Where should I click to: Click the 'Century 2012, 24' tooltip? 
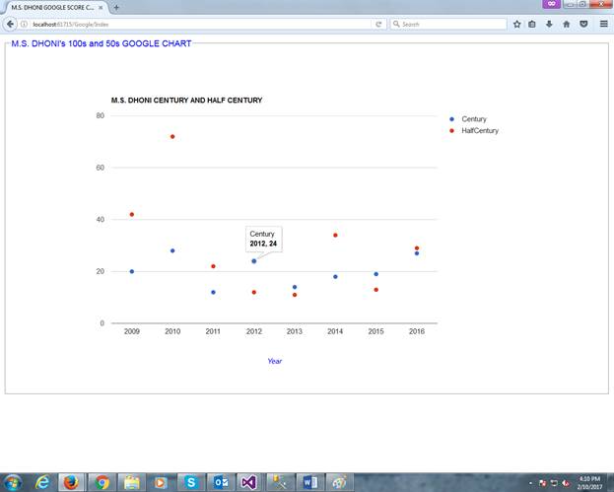(263, 239)
